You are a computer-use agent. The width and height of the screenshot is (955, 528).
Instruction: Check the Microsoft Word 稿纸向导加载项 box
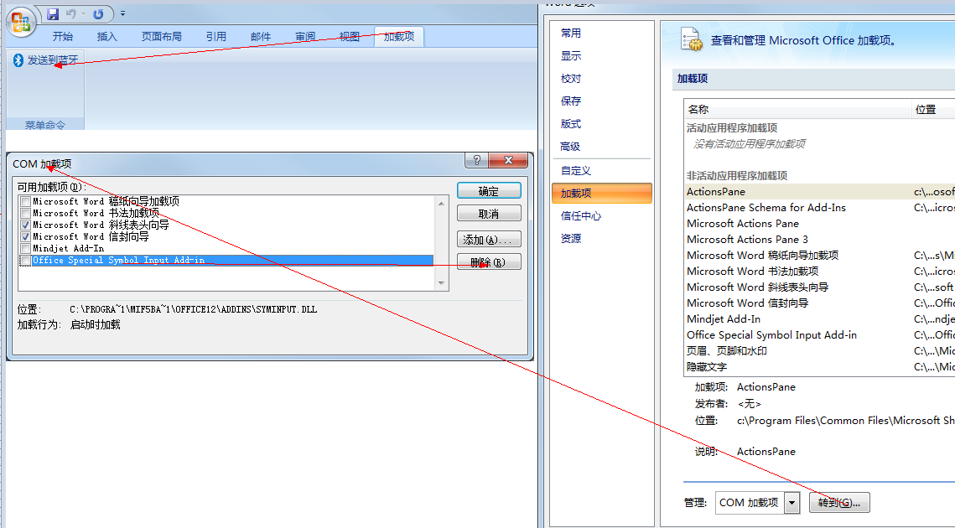click(x=26, y=202)
